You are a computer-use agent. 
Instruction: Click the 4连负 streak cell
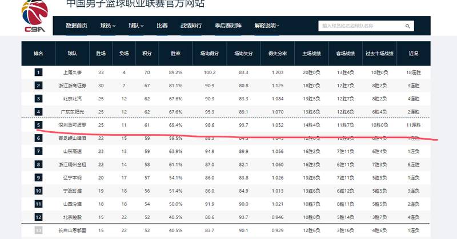413,217
